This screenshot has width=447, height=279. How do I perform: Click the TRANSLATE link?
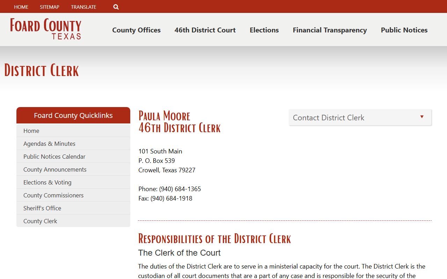click(83, 7)
